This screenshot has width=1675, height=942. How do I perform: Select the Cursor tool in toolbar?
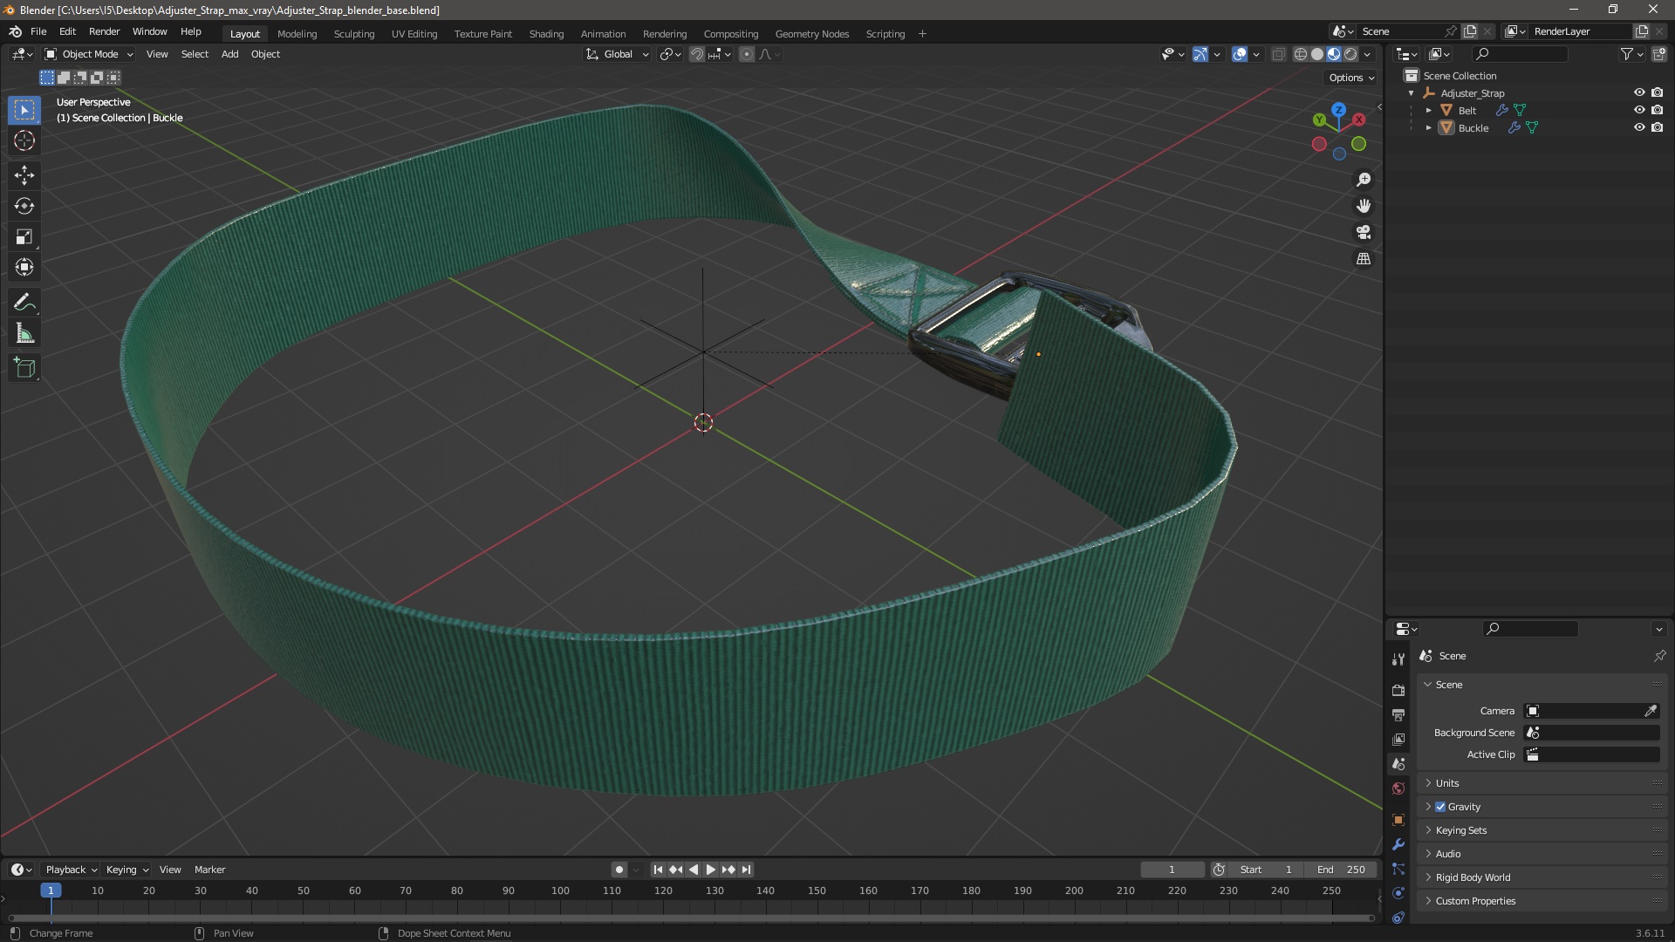pyautogui.click(x=24, y=140)
